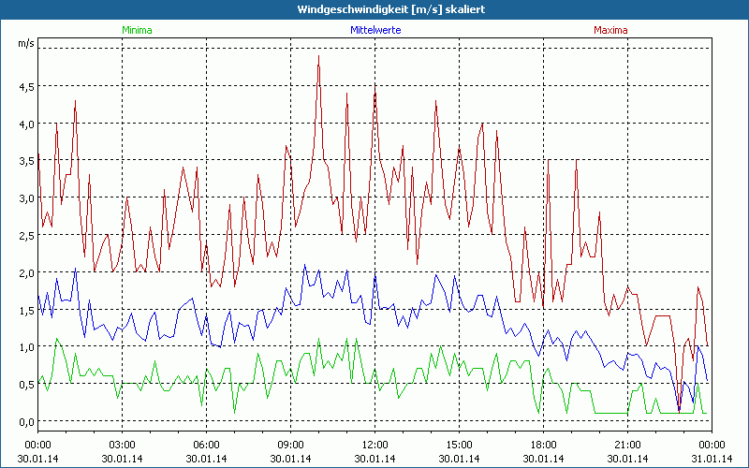Select the green Minima legend label
Viewport: 749px width, 468px height.
(137, 30)
